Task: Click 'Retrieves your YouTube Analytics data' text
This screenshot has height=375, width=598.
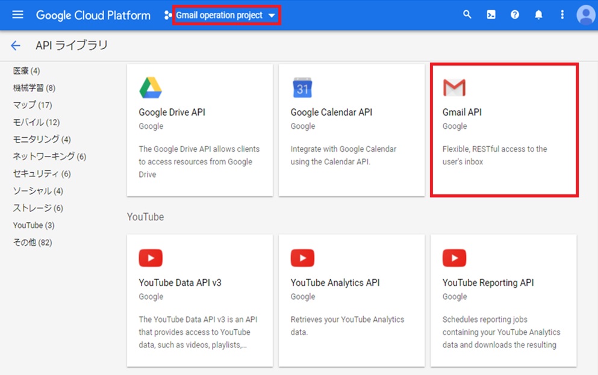Action: 347,326
